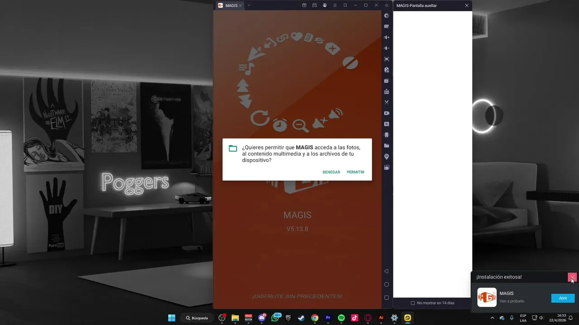The image size is (579, 325).
Task: Click the top sidebar icon above the keyboard mapping icon
Action: [x=387, y=16]
